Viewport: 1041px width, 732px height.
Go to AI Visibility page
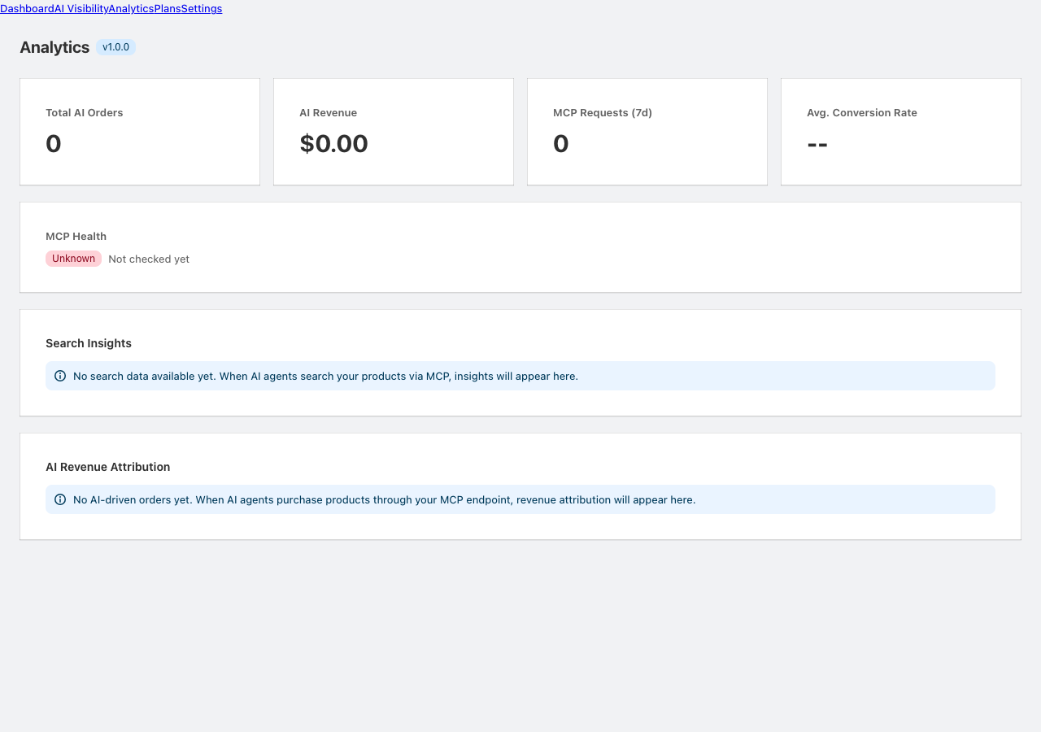point(81,8)
